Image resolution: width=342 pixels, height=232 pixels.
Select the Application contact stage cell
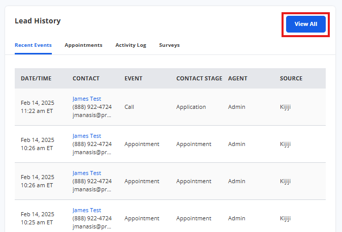tap(191, 107)
